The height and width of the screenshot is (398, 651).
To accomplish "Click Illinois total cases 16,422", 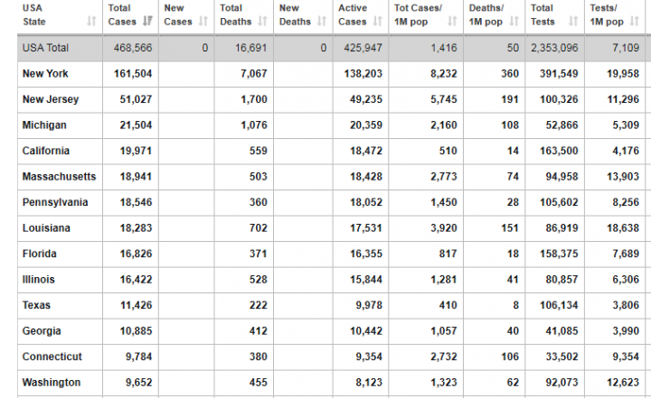I will [x=136, y=280].
